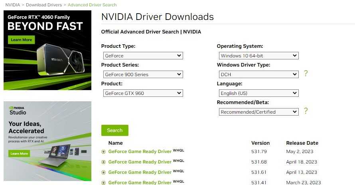Click the NVIDIA Driver Downloads heading
The image size is (355, 185).
click(157, 17)
